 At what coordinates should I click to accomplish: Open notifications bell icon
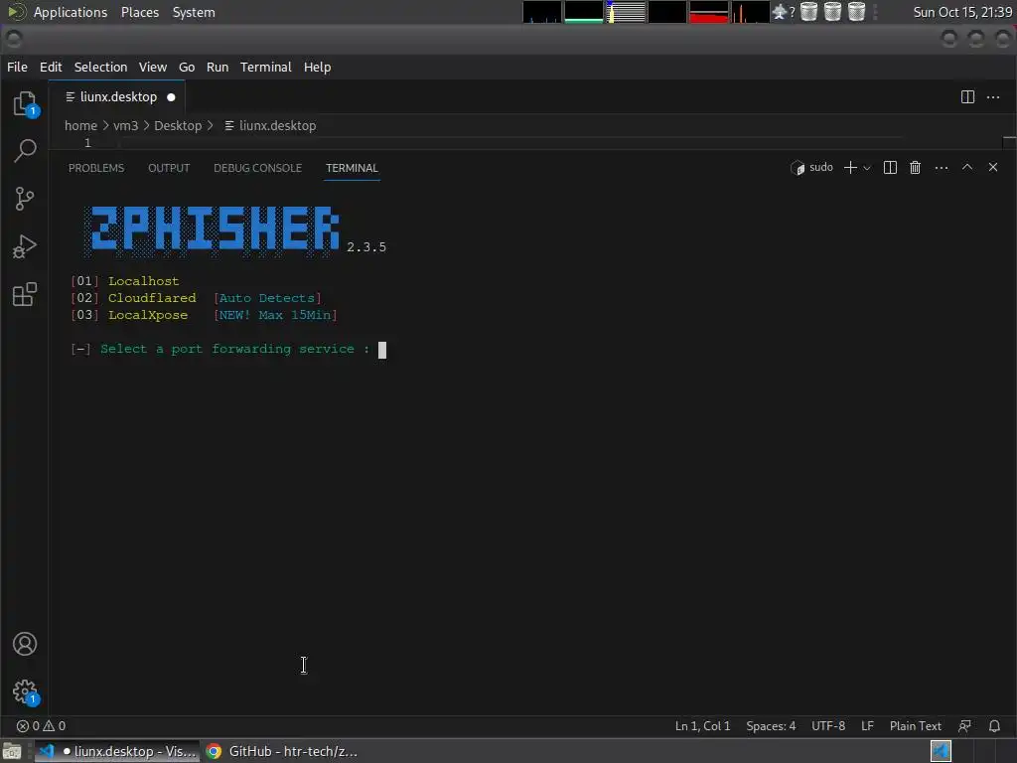tap(994, 726)
